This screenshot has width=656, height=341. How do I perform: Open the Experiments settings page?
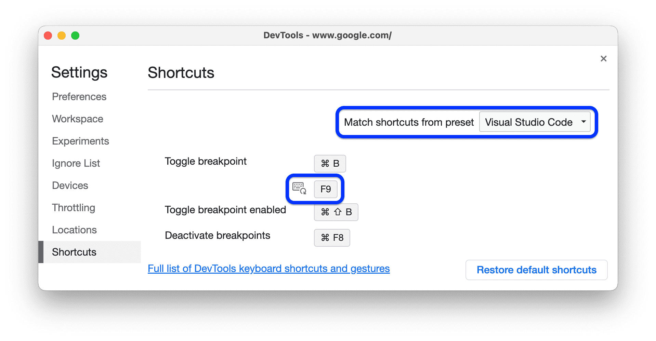click(x=80, y=141)
